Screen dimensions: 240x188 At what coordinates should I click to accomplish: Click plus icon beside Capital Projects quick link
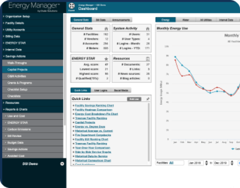point(73,123)
